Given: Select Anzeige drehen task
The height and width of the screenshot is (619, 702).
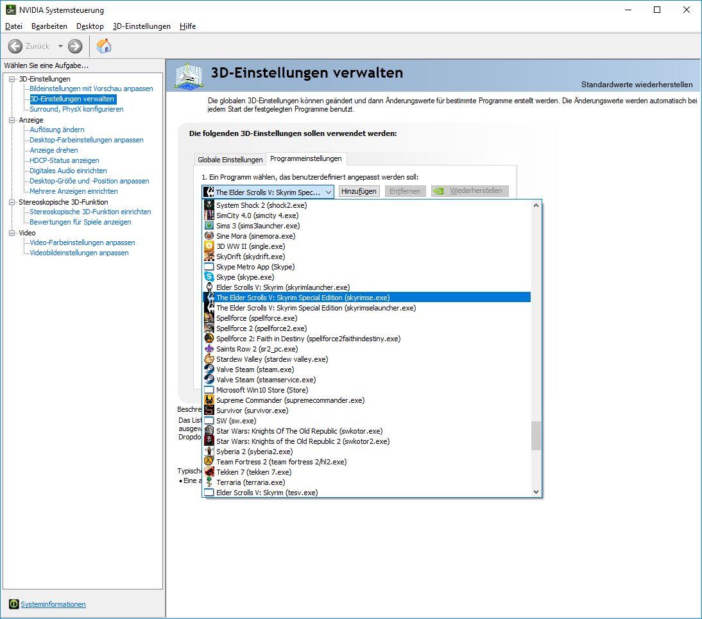Looking at the screenshot, I should click(x=54, y=150).
